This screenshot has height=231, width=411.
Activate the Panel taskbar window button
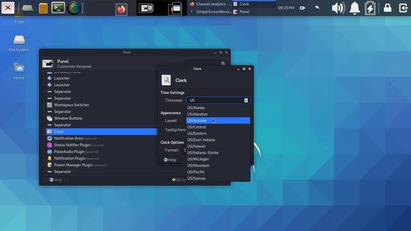click(254, 12)
